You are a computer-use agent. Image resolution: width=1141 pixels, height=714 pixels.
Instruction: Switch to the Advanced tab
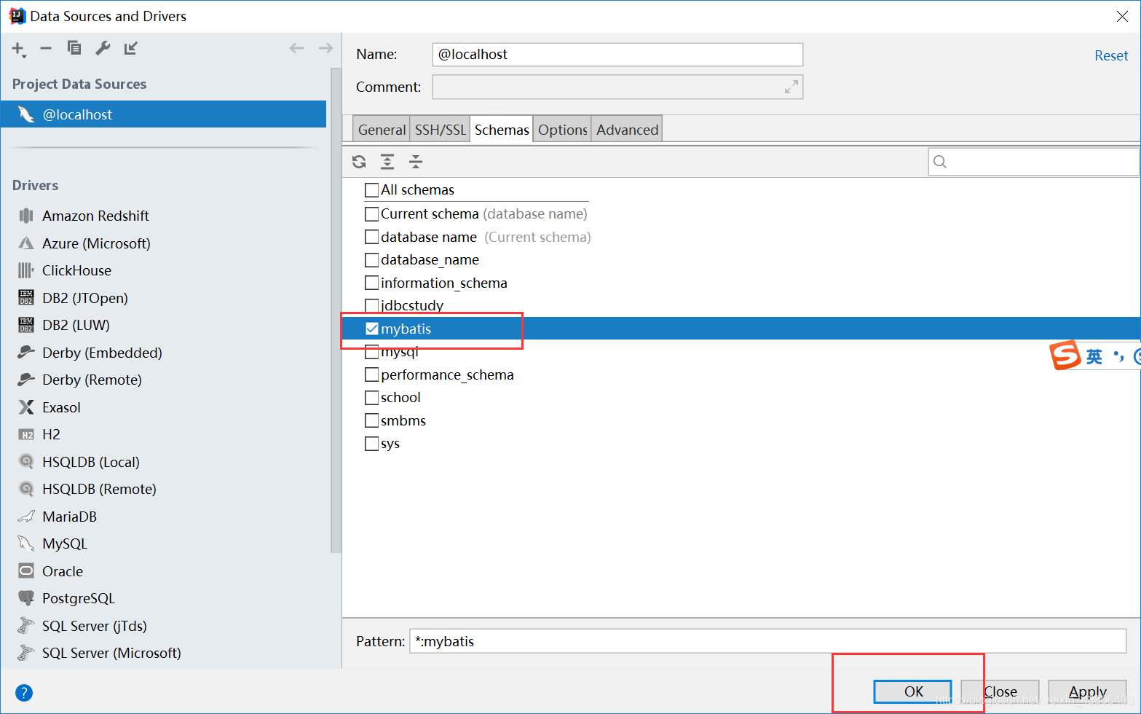coord(627,130)
